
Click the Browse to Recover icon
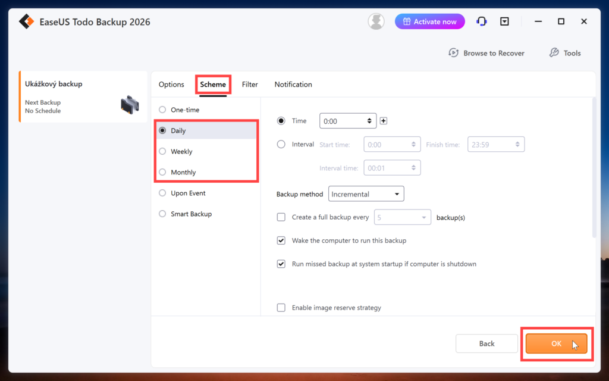[453, 53]
